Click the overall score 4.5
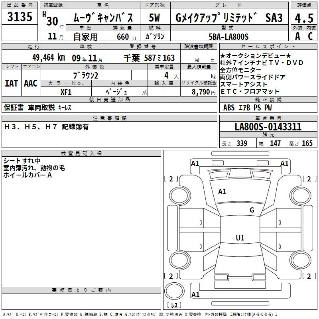319x319 pixels. [x=304, y=18]
